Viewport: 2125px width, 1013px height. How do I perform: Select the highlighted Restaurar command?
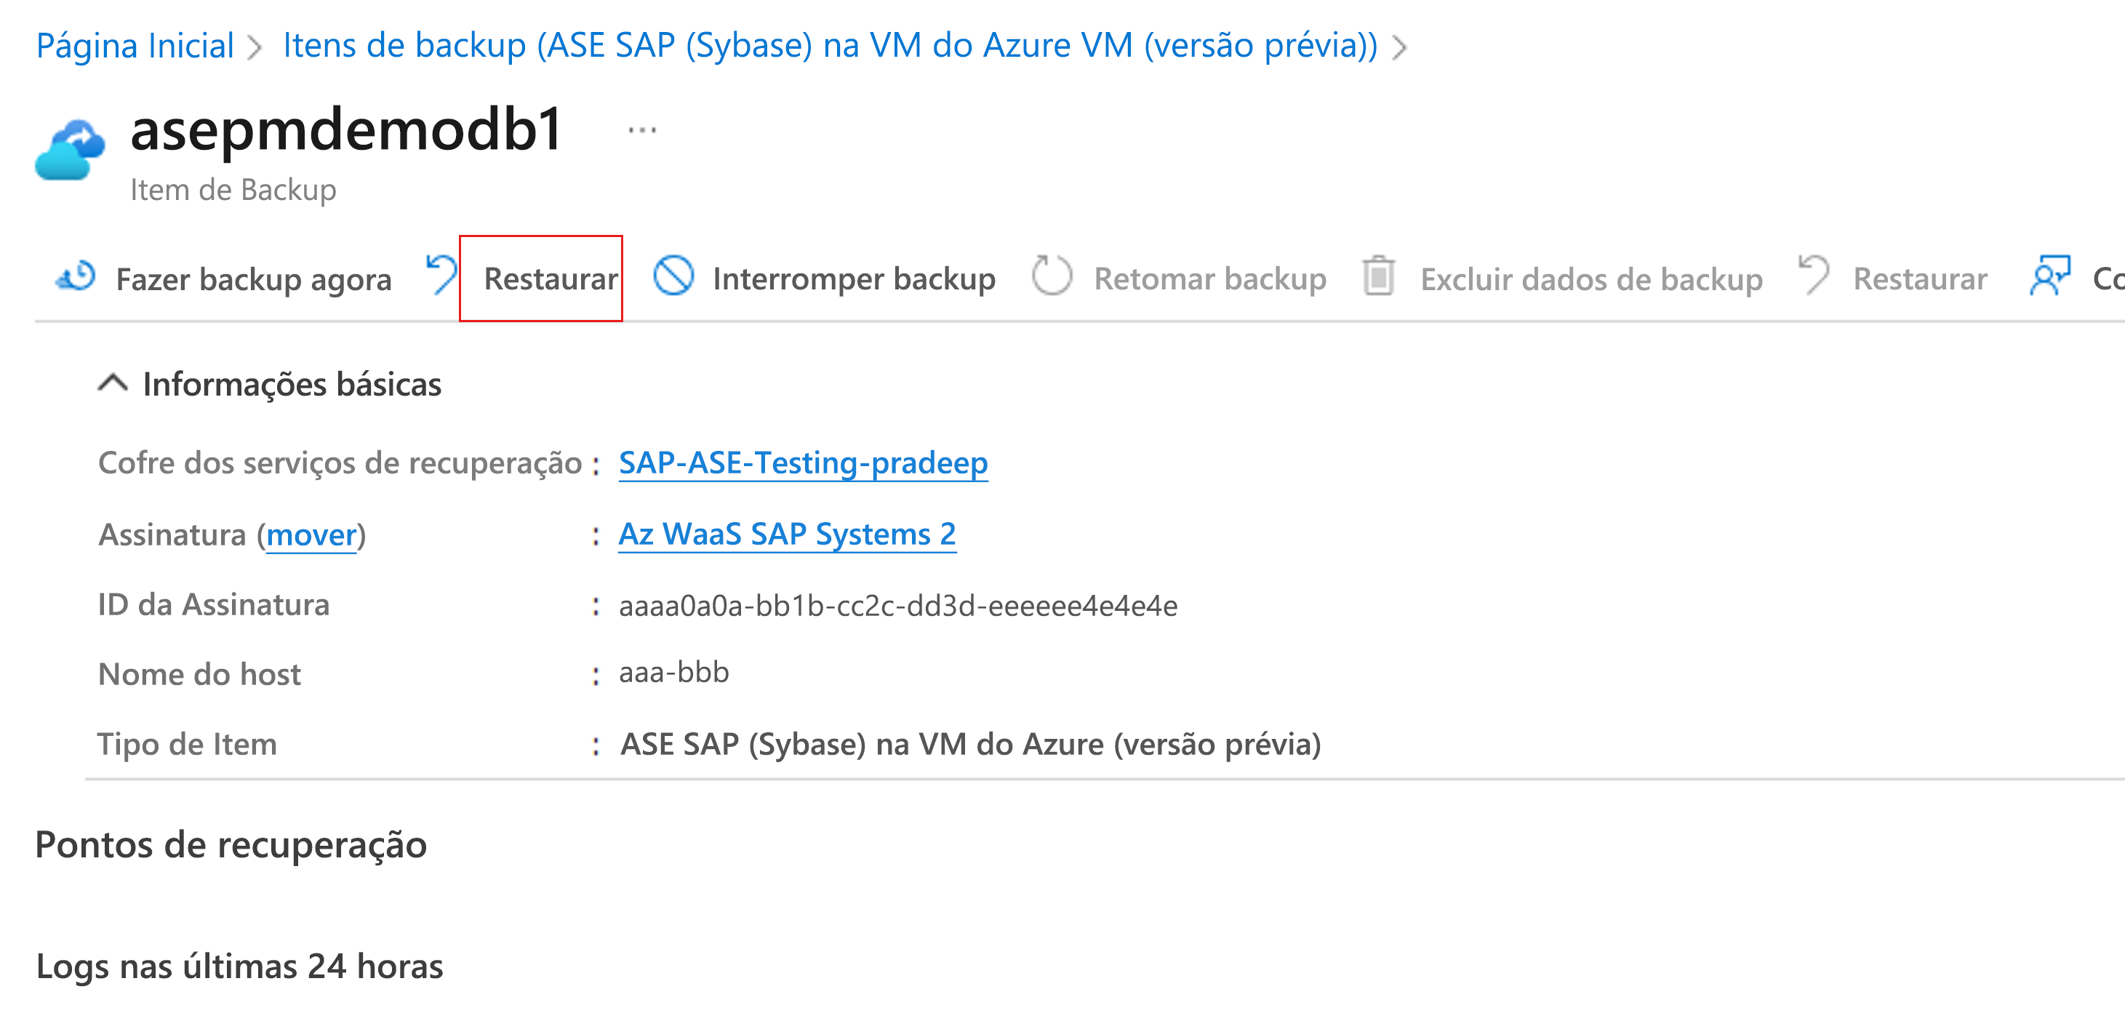click(551, 279)
